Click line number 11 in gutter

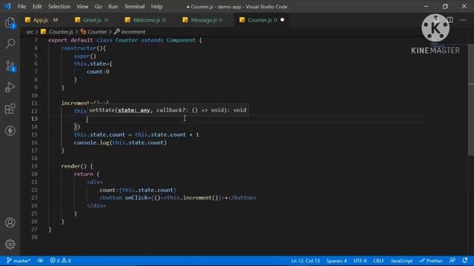pyautogui.click(x=34, y=103)
